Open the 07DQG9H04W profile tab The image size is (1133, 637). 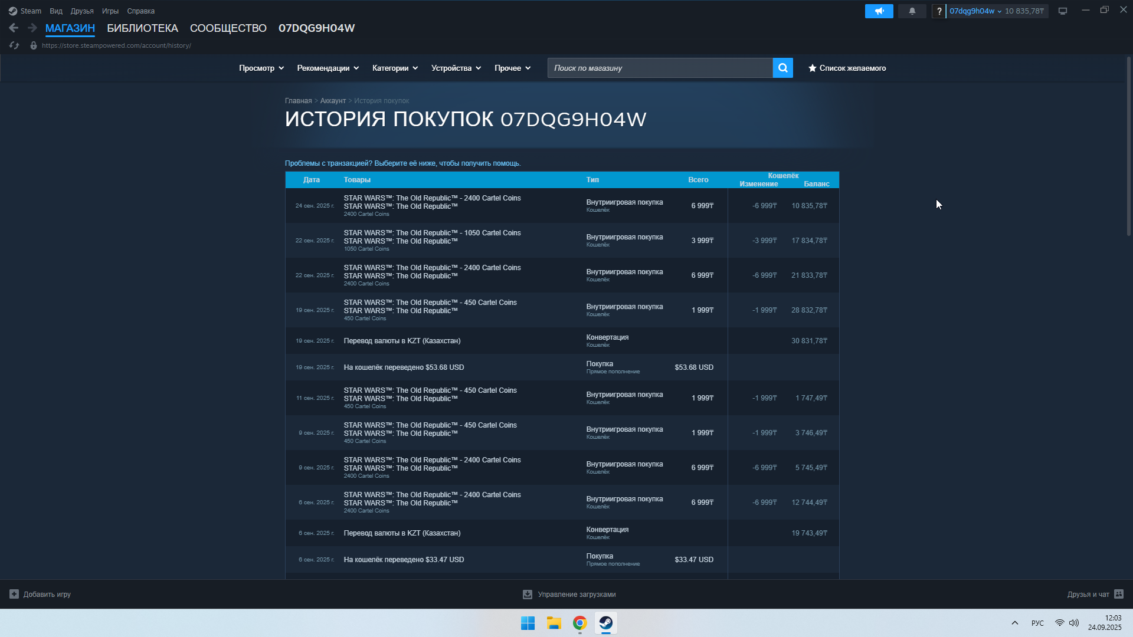click(x=316, y=28)
